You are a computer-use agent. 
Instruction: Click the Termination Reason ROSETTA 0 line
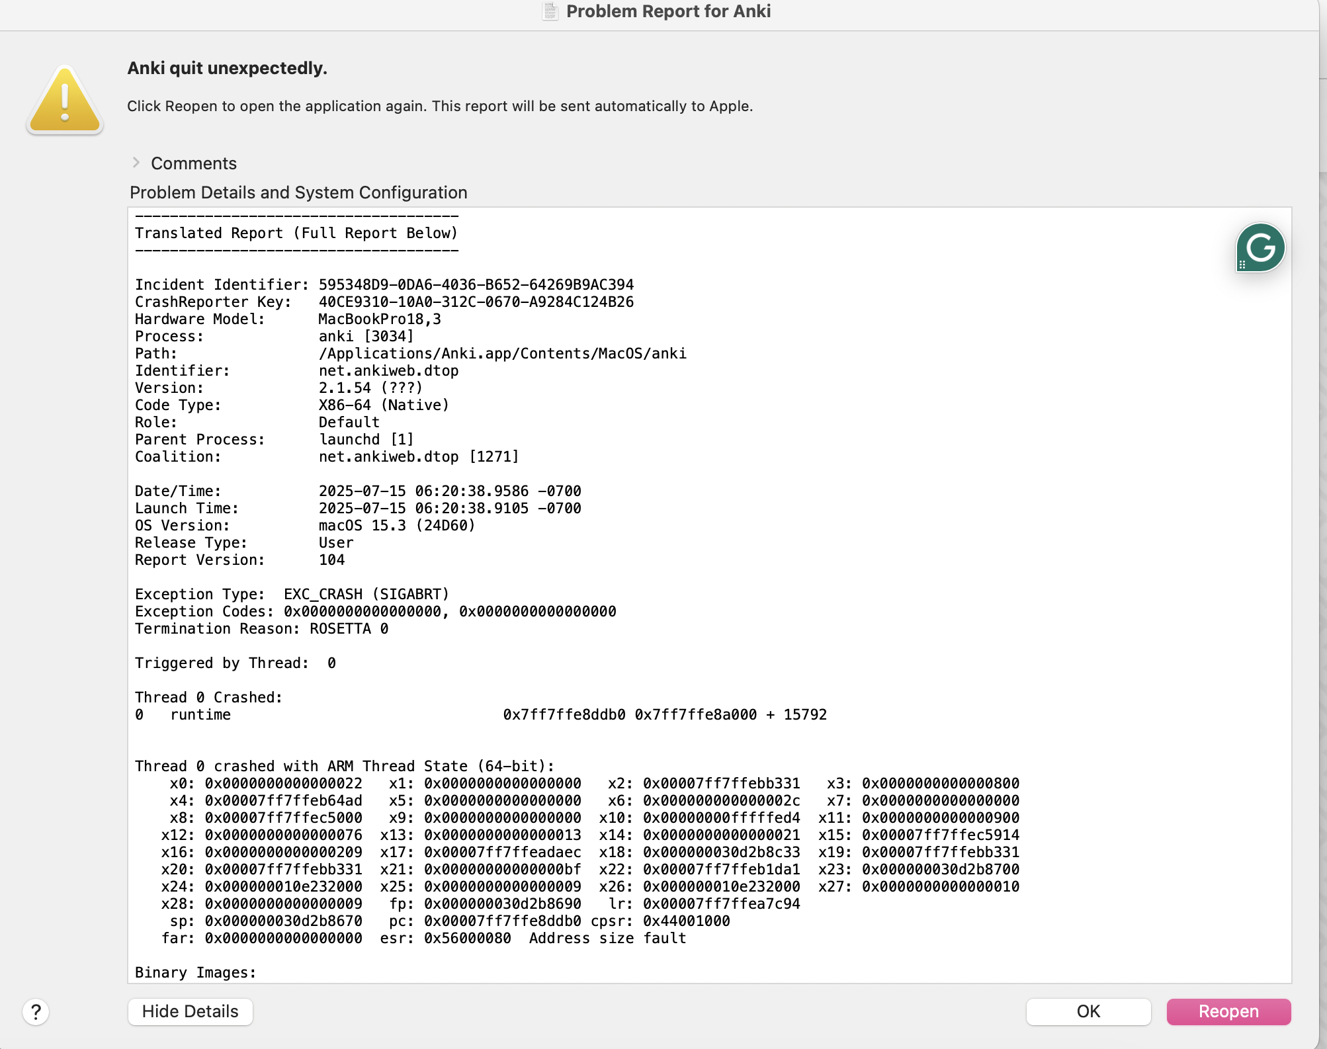point(262,628)
